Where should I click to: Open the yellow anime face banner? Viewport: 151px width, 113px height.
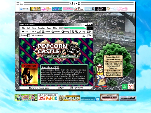click(x=35, y=9)
